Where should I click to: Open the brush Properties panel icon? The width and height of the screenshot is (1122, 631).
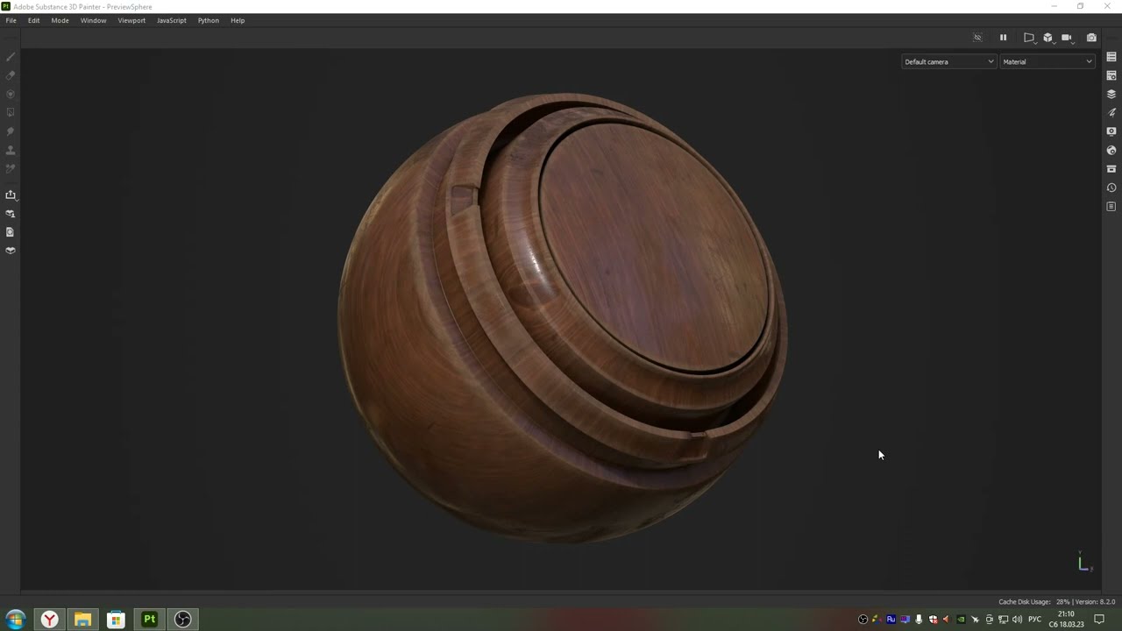click(x=1111, y=112)
